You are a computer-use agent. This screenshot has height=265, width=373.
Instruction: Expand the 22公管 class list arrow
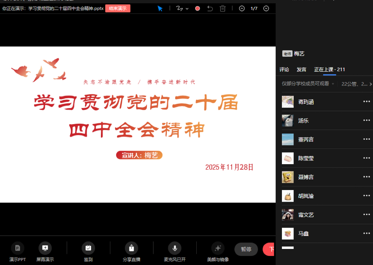click(370, 84)
